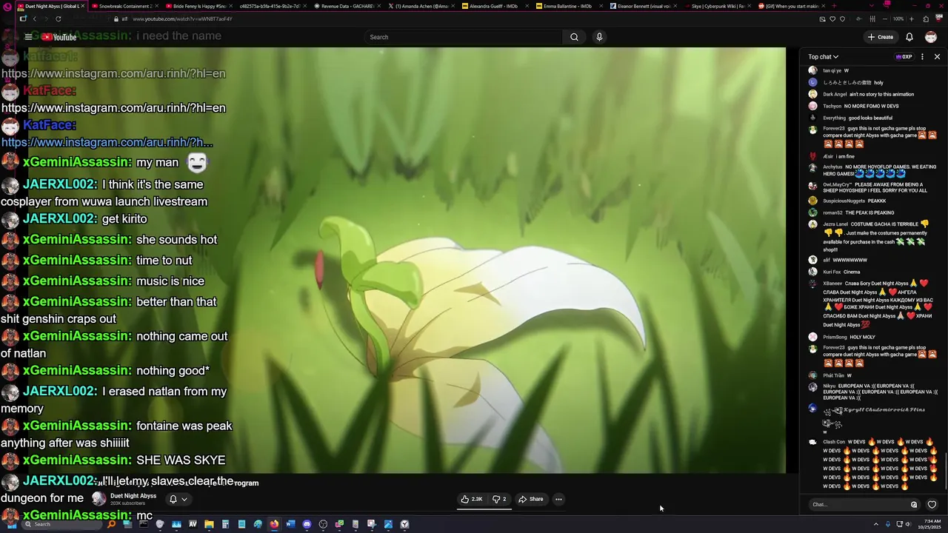
Task: Open the YouTube hamburger guide menu
Action: 28,37
